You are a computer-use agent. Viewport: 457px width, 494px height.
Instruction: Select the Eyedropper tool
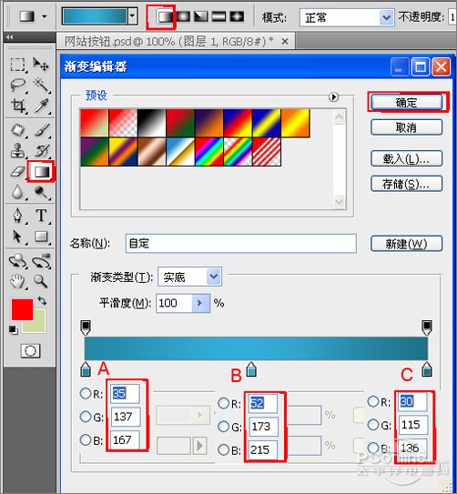point(41,106)
